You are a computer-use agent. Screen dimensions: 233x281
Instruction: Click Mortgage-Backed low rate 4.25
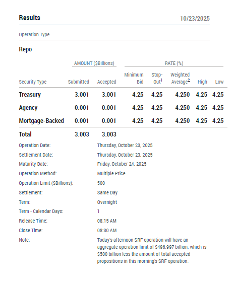[218, 120]
